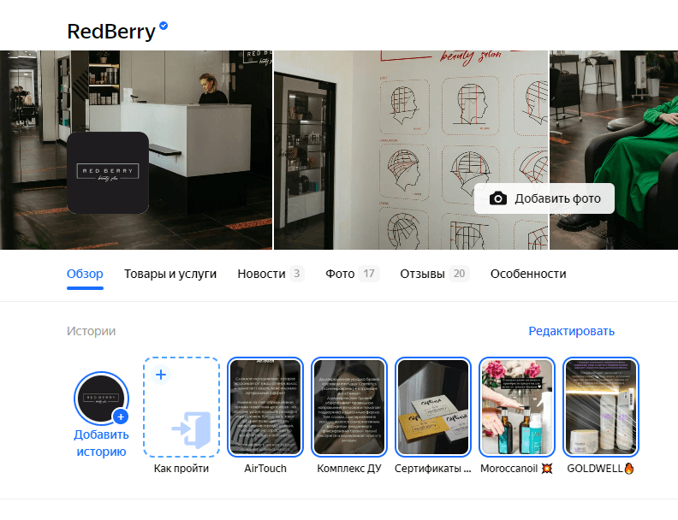Image resolution: width=678 pixels, height=520 pixels.
Task: Click the door entry icon in Как пройти card
Action: coord(192,429)
